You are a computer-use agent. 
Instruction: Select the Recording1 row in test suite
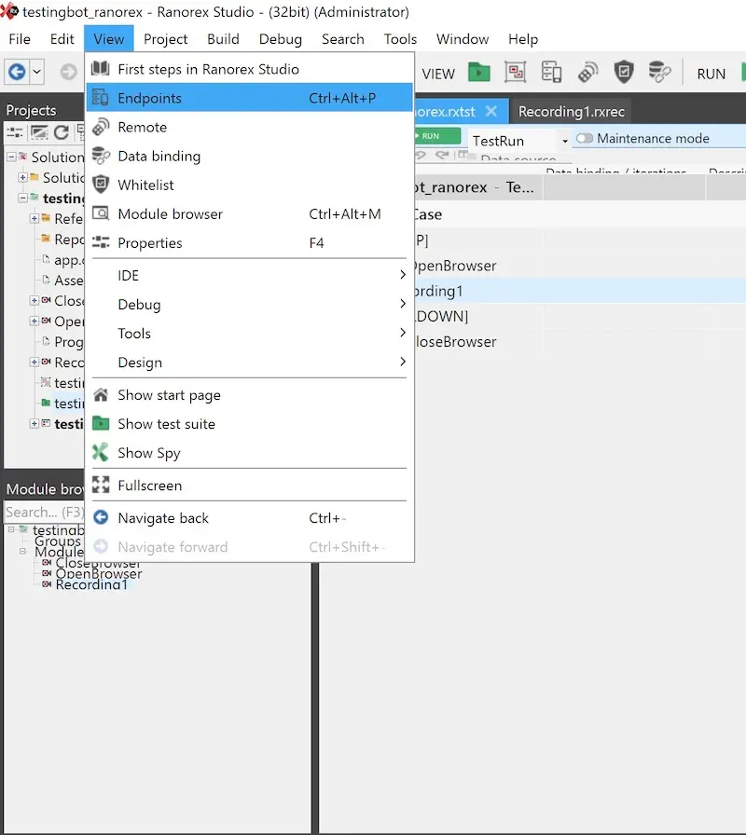coord(580,292)
